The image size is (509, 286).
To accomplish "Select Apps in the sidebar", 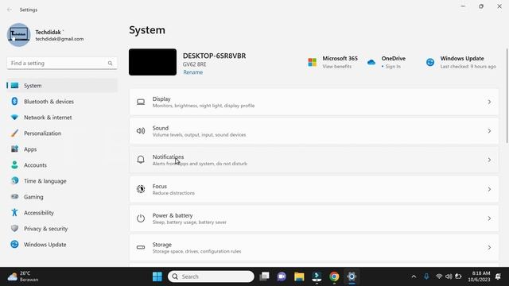I will tap(62, 149).
